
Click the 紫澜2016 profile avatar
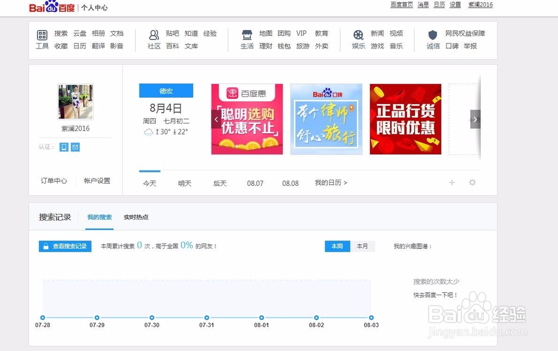(x=75, y=102)
